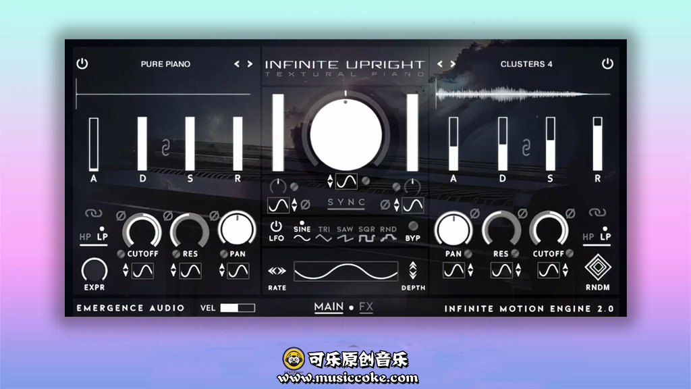
Task: Click the center knob sine modulation shape icon
Action: (x=346, y=181)
